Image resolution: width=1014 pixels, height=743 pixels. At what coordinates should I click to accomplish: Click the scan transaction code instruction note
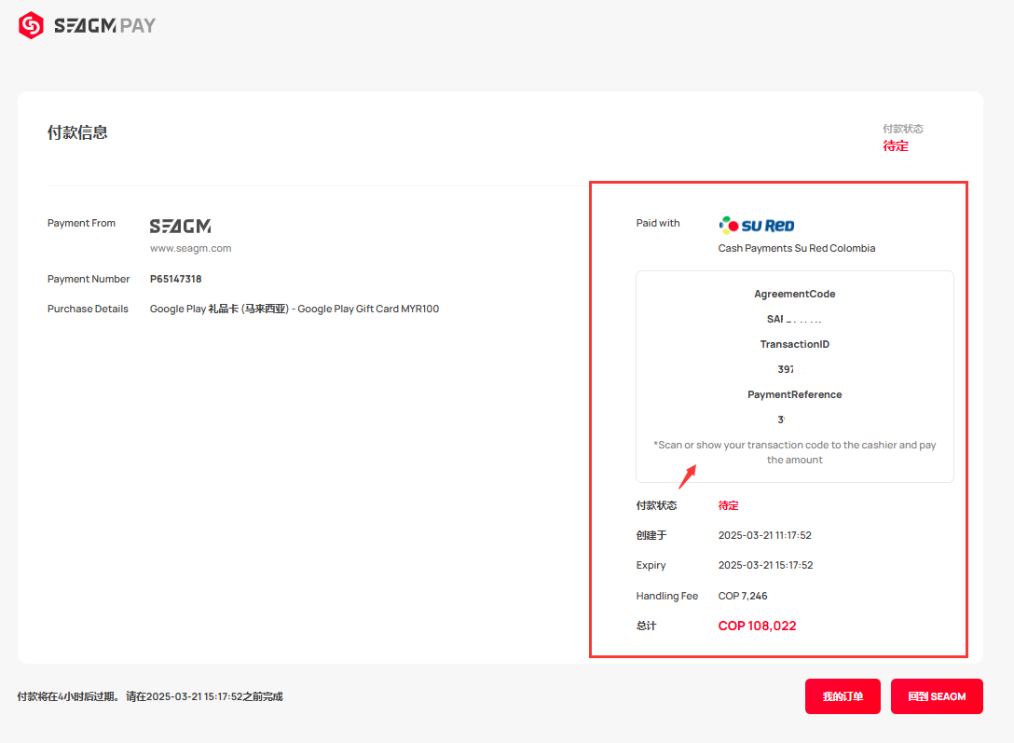pyautogui.click(x=795, y=452)
